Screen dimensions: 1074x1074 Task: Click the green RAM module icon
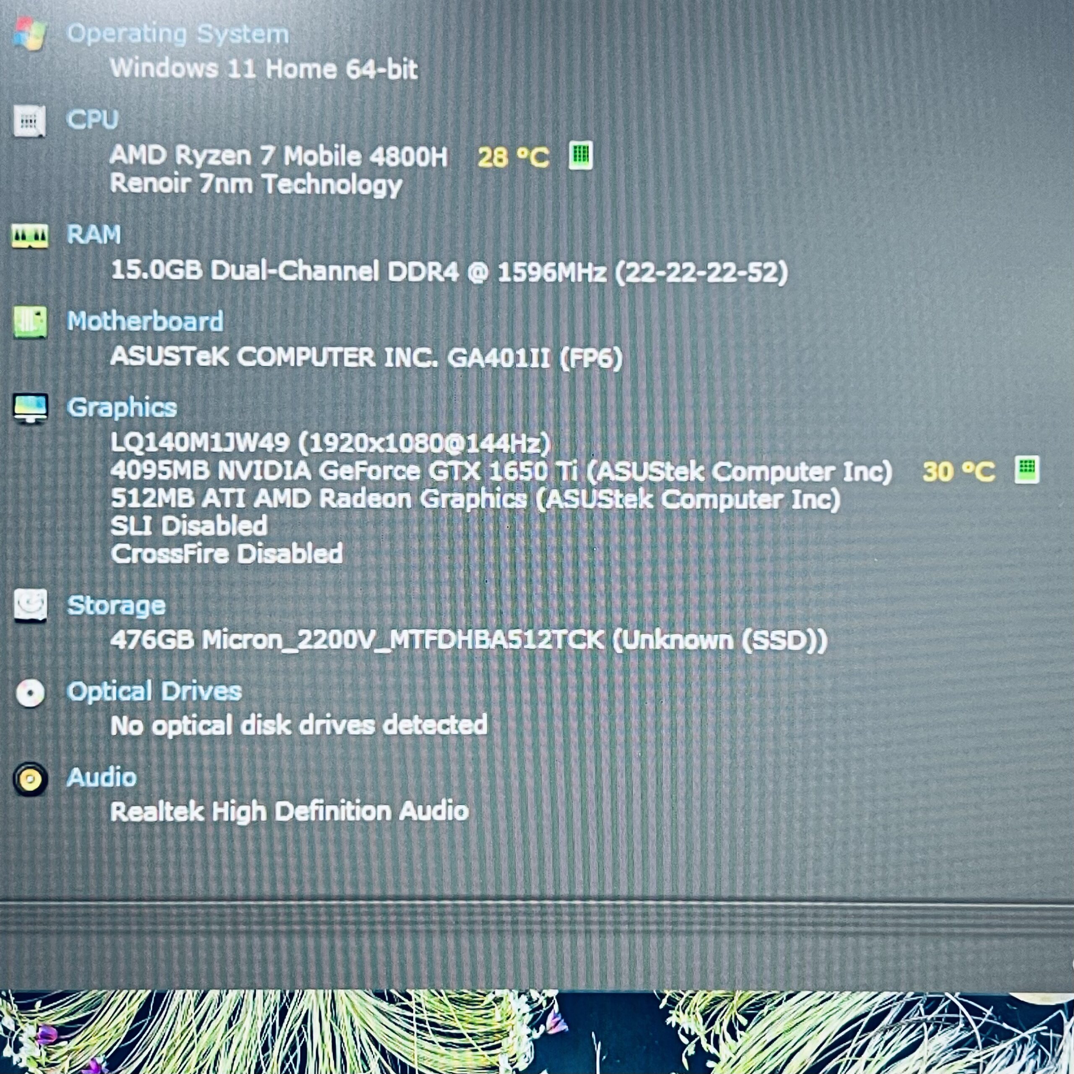(30, 236)
